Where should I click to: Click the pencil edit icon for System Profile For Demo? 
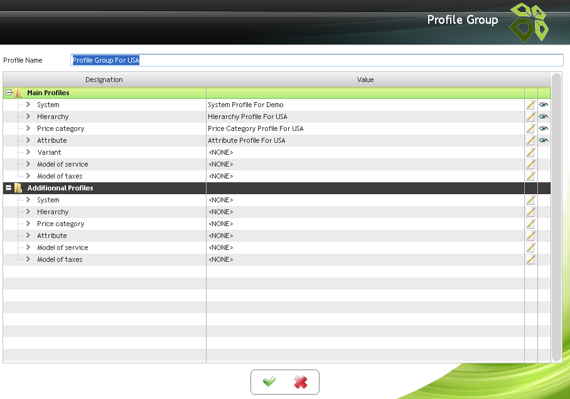tap(530, 105)
